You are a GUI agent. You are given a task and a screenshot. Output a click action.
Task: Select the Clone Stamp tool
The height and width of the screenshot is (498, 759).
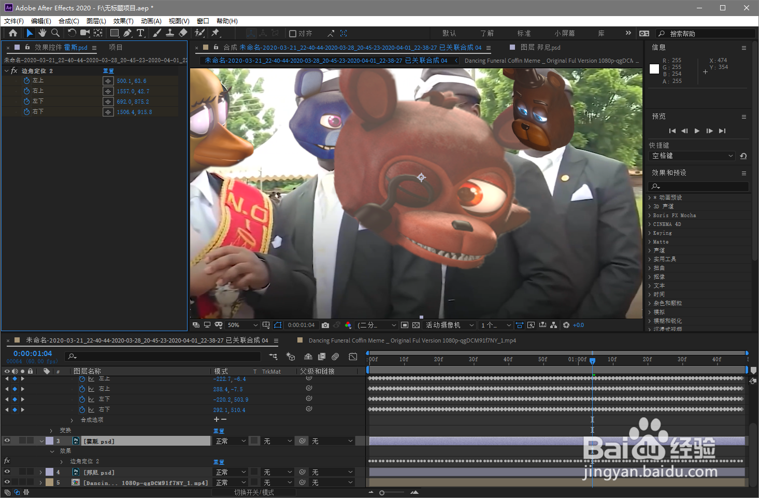pos(170,33)
